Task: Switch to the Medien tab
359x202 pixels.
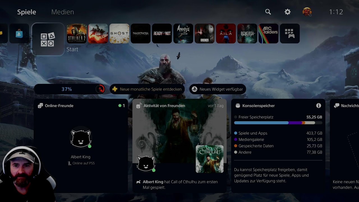Action: 63,12
